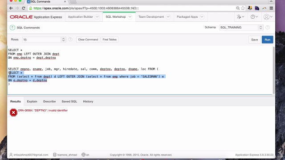Click the browser address bar URL
Viewport: 285px width, 160px height.
(x=86, y=8)
